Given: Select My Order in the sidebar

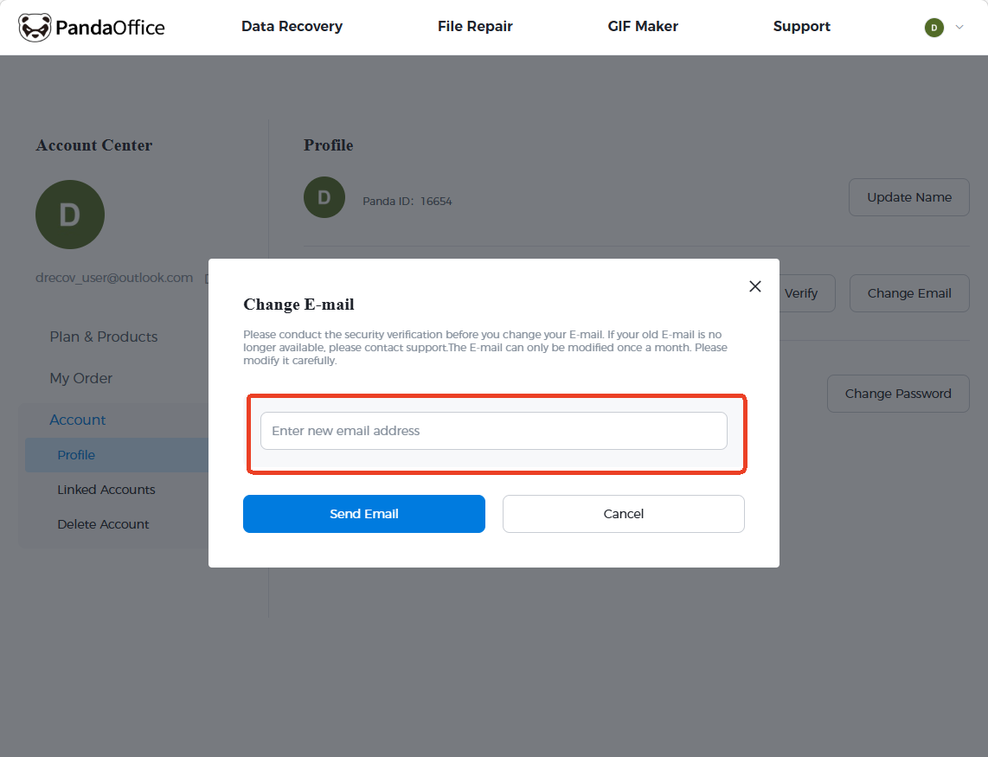Looking at the screenshot, I should 81,378.
